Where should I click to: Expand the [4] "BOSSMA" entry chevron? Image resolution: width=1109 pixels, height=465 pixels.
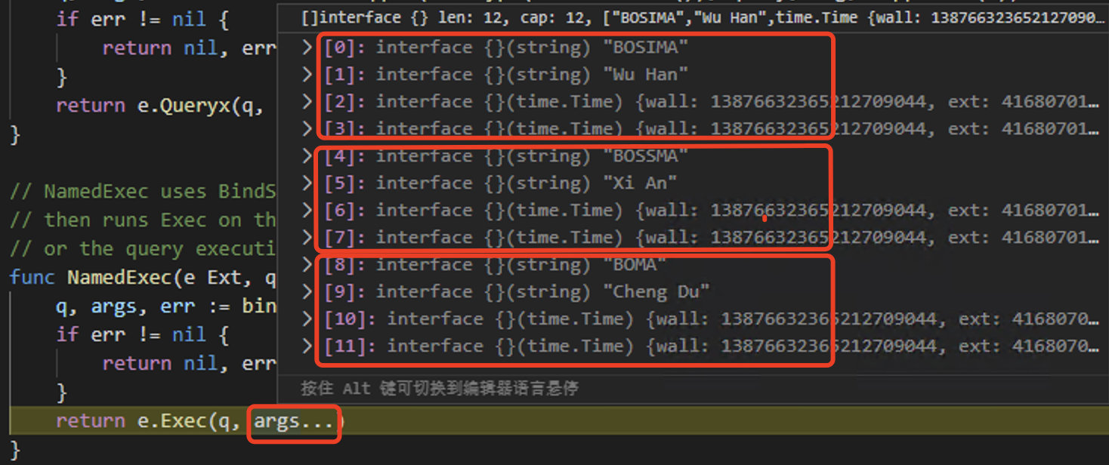pos(307,156)
